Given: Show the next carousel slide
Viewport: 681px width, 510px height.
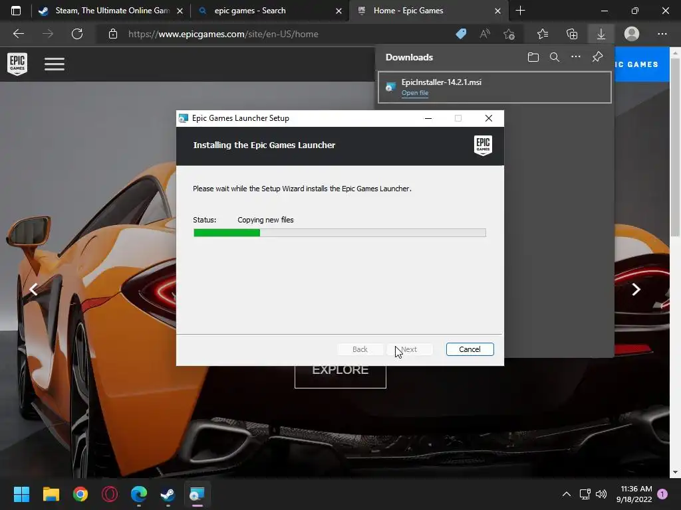Looking at the screenshot, I should (x=636, y=290).
